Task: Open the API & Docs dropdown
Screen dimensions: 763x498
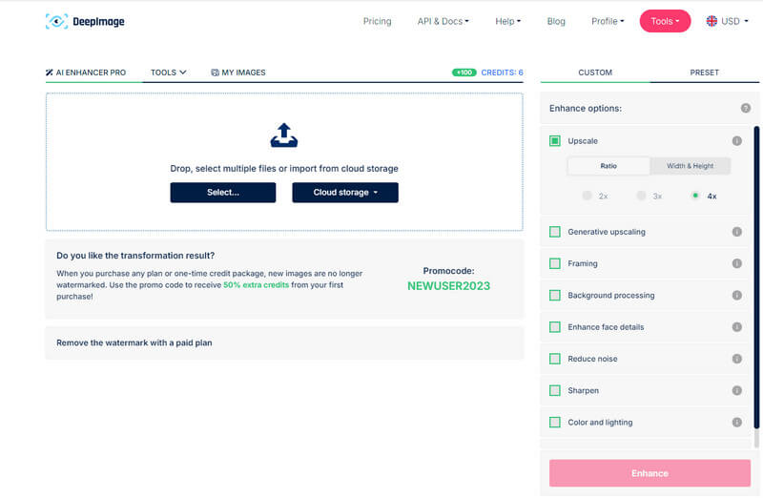Action: [443, 21]
